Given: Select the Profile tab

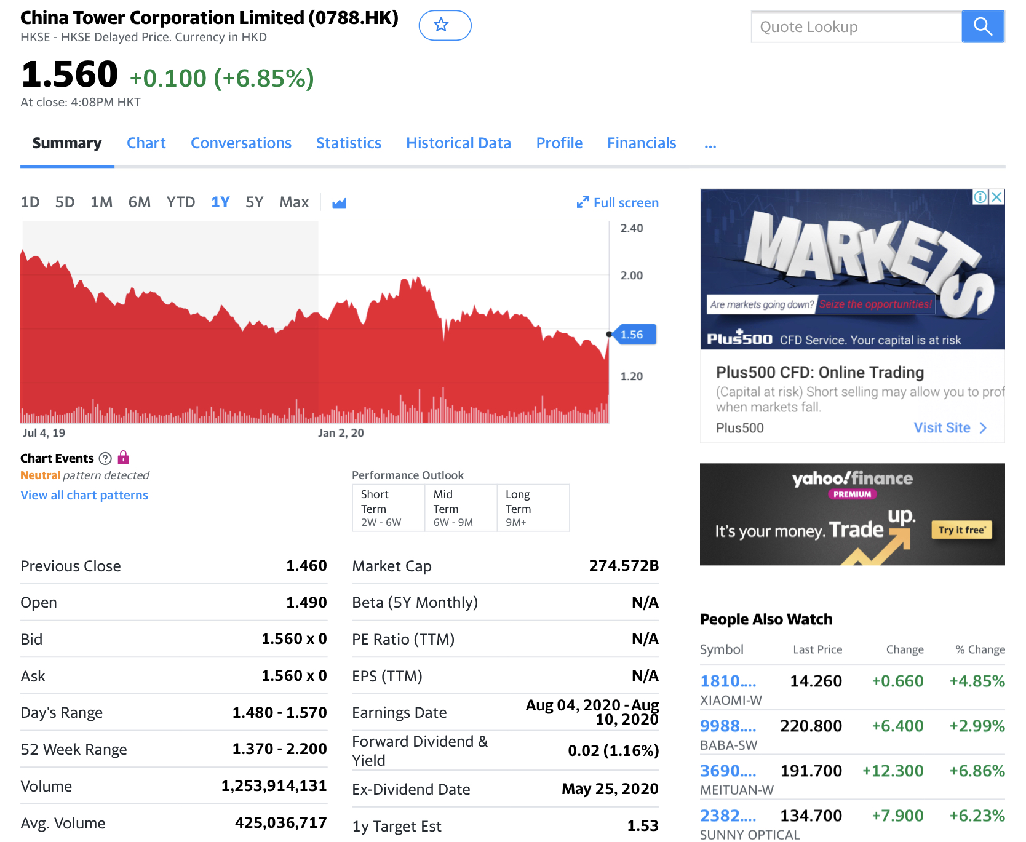Looking at the screenshot, I should click(559, 143).
